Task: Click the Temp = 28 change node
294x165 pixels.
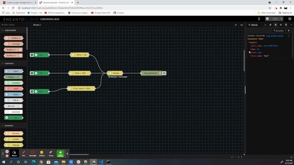Action: click(79, 55)
